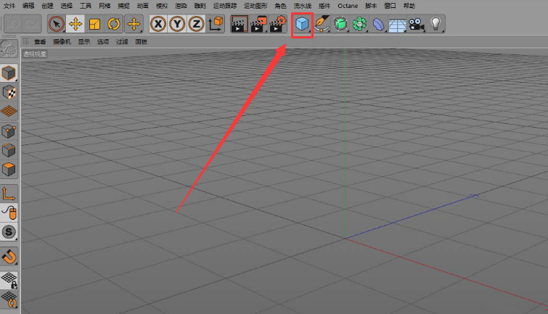Open the 角色 menu
The height and width of the screenshot is (314, 548).
[x=280, y=6]
